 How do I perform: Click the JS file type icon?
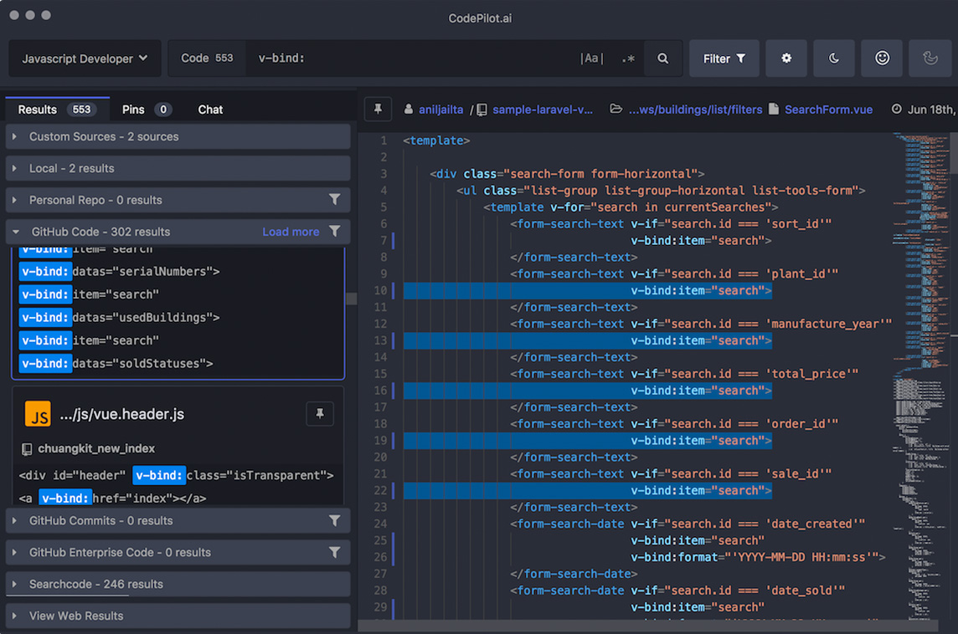pos(38,414)
